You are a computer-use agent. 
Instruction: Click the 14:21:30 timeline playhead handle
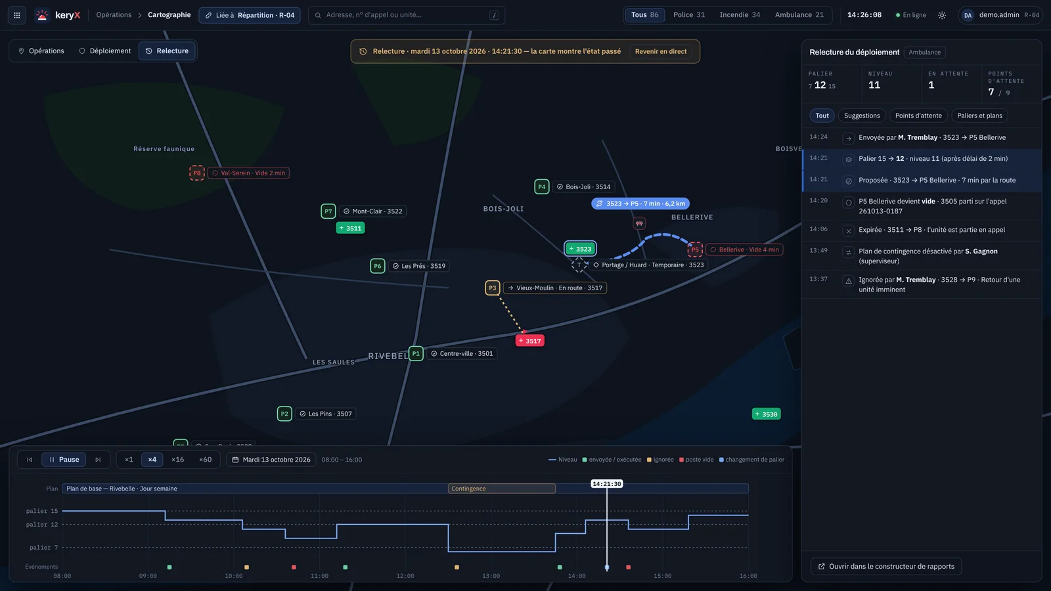pyautogui.click(x=607, y=484)
